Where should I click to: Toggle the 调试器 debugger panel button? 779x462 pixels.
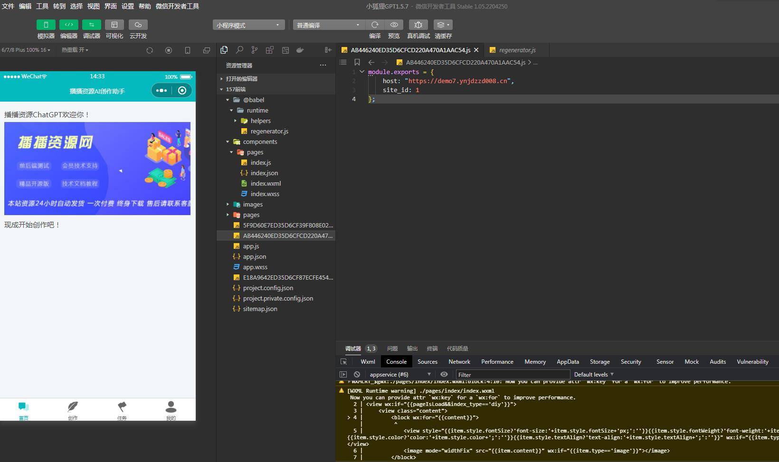[x=91, y=25]
